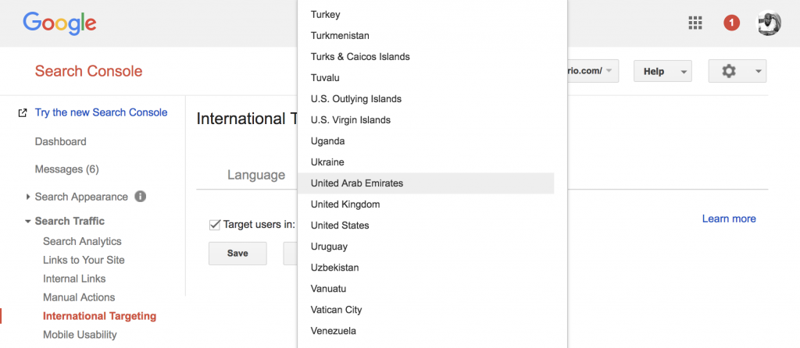Open the site property dropdown ending in rio.com/
This screenshot has width=800, height=348.
594,71
